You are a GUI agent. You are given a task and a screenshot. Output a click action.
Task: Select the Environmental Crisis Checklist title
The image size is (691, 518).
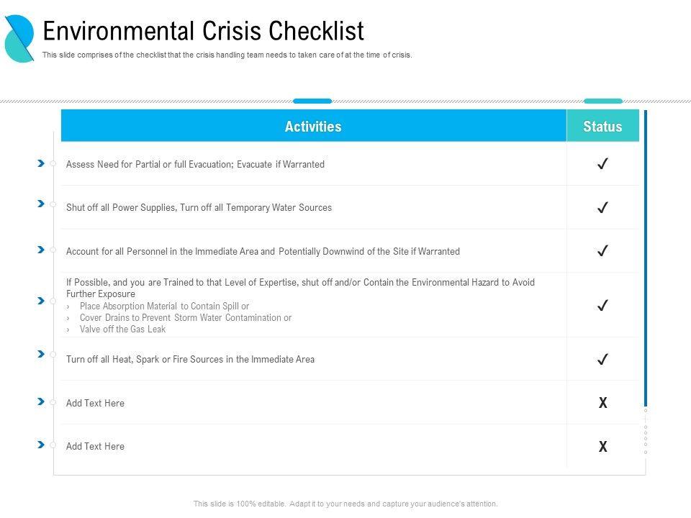click(x=204, y=31)
